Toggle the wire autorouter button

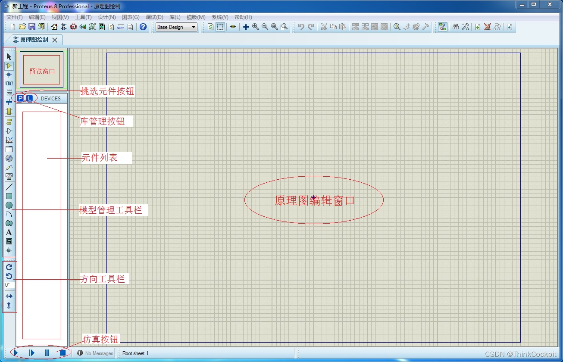pyautogui.click(x=442, y=27)
